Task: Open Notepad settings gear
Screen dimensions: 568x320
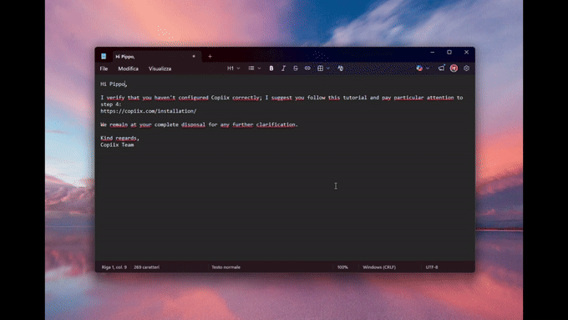Action: 466,69
